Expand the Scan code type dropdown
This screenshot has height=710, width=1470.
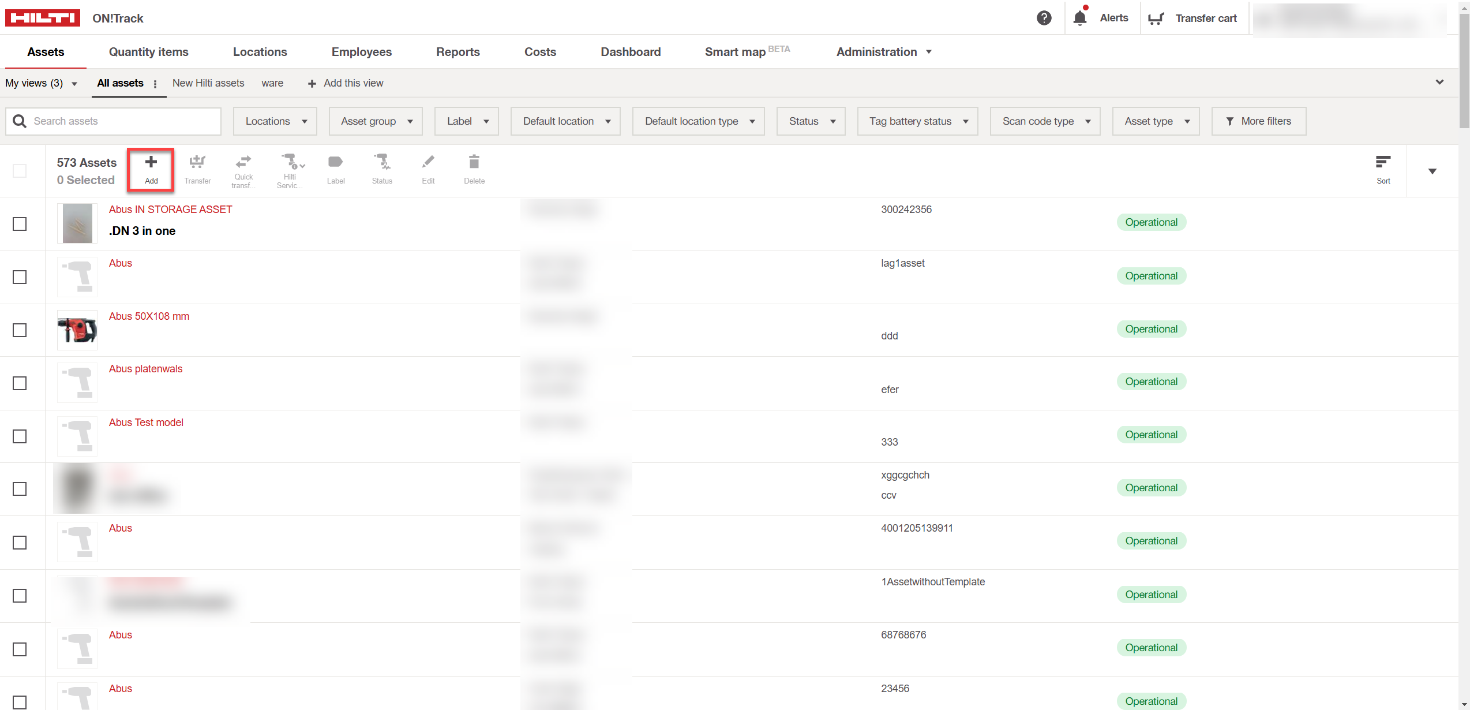(x=1045, y=121)
